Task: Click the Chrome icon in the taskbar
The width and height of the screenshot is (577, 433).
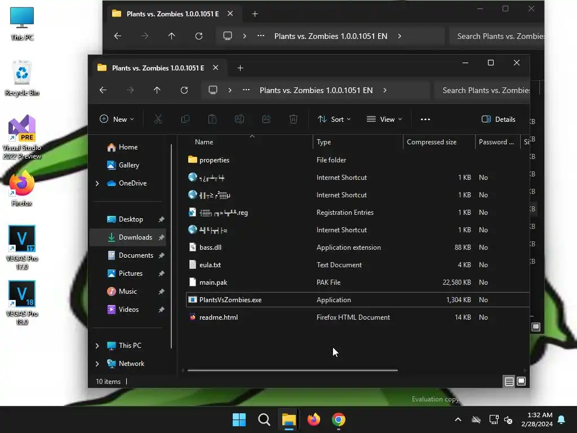Action: [339, 419]
